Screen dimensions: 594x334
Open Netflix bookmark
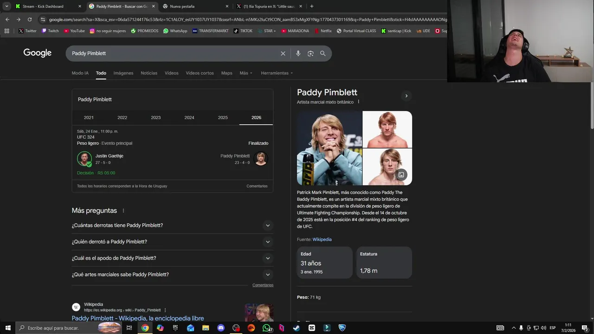(323, 31)
